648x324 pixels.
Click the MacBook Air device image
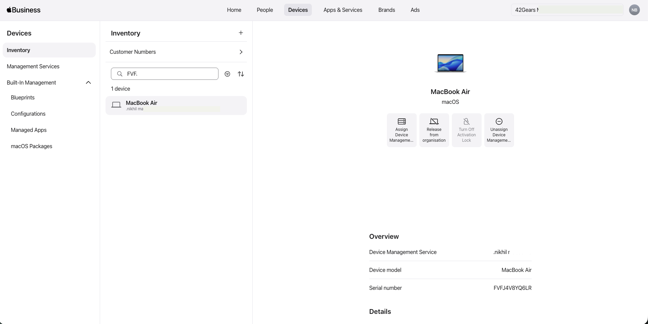450,63
